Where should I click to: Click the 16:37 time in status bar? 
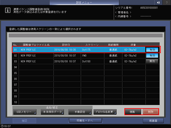pos(7,126)
